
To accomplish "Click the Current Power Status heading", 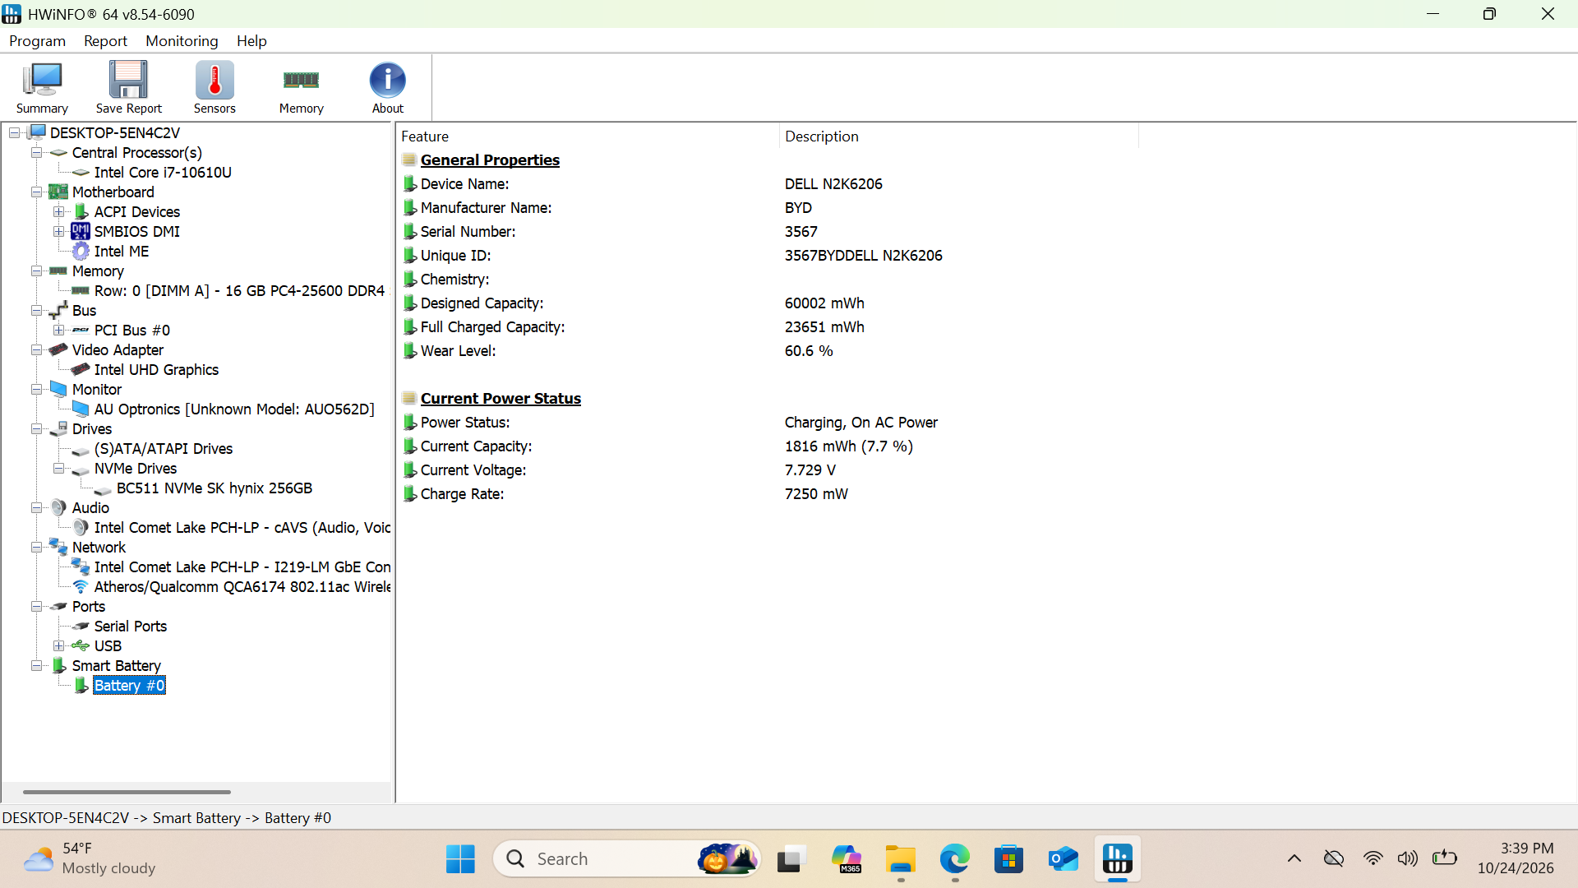I will click(x=501, y=399).
